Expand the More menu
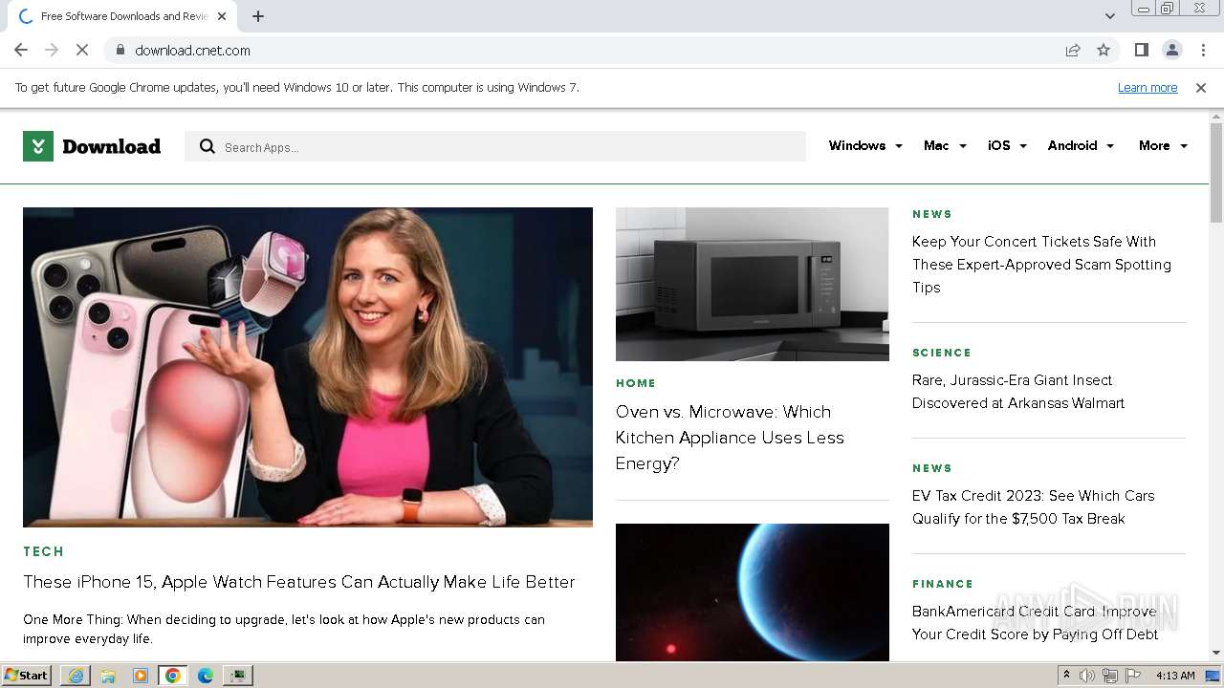 (1163, 145)
